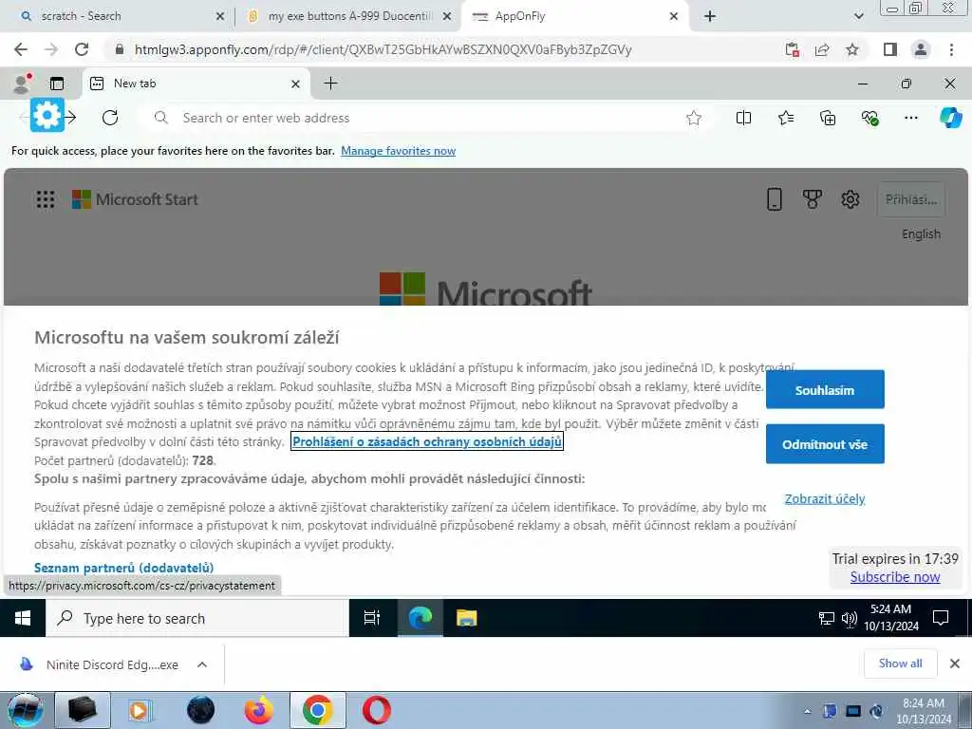This screenshot has height=729, width=972.
Task: Show all downloads
Action: (900, 664)
